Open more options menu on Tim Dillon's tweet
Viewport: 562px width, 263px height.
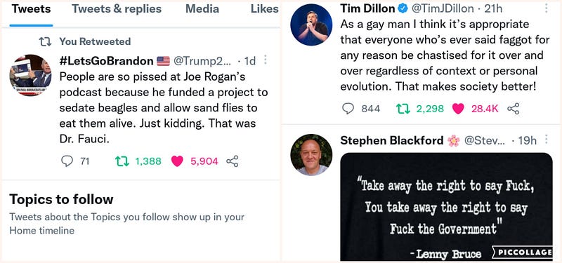pos(547,8)
